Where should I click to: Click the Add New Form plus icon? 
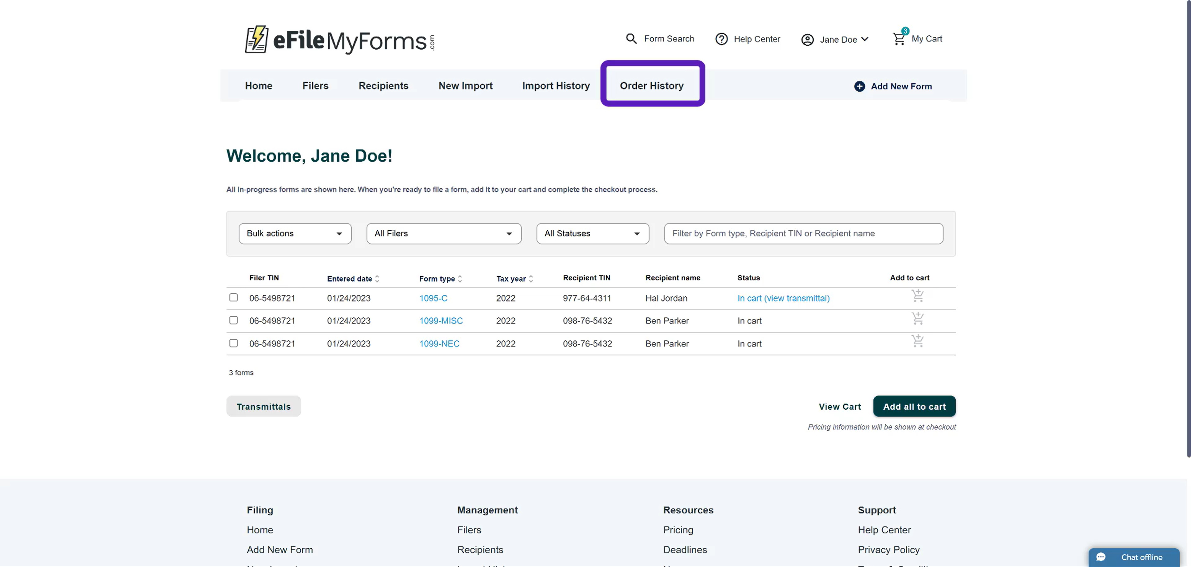(859, 86)
